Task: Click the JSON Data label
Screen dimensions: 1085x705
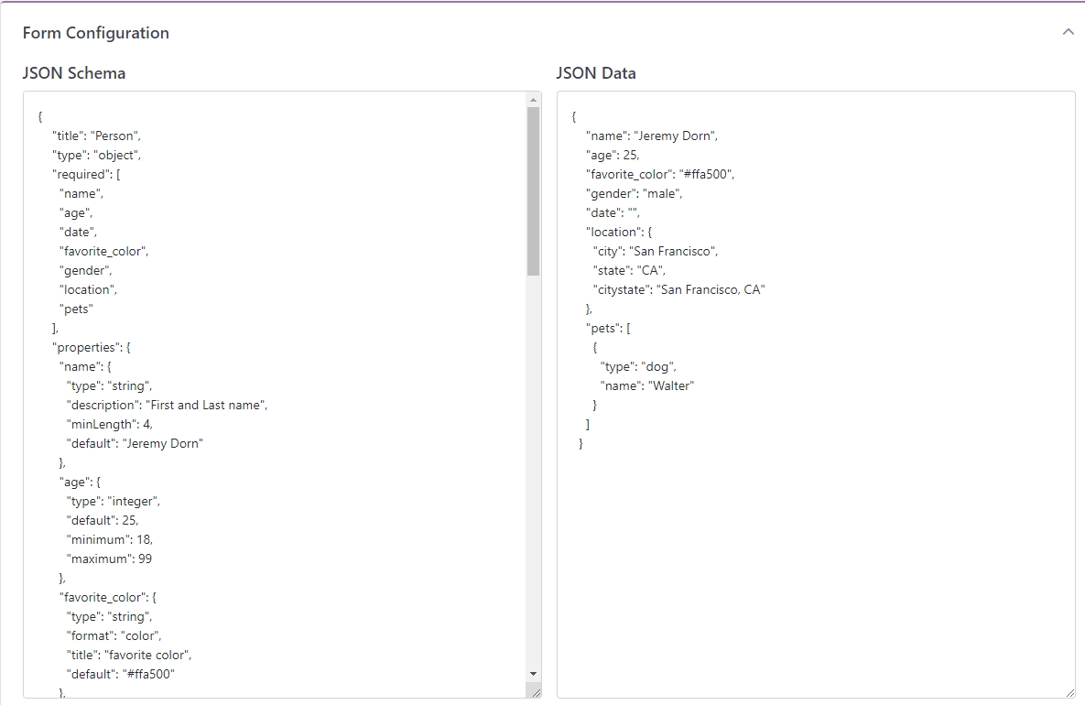Action: pos(596,73)
